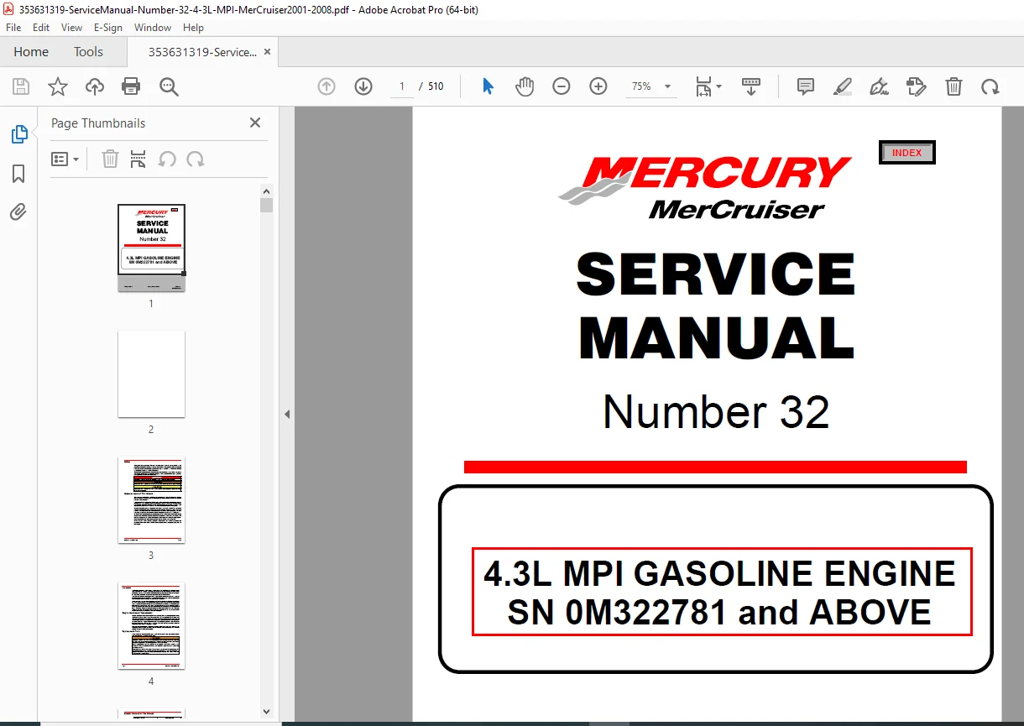
Task: Print the document with printer icon
Action: click(x=131, y=86)
